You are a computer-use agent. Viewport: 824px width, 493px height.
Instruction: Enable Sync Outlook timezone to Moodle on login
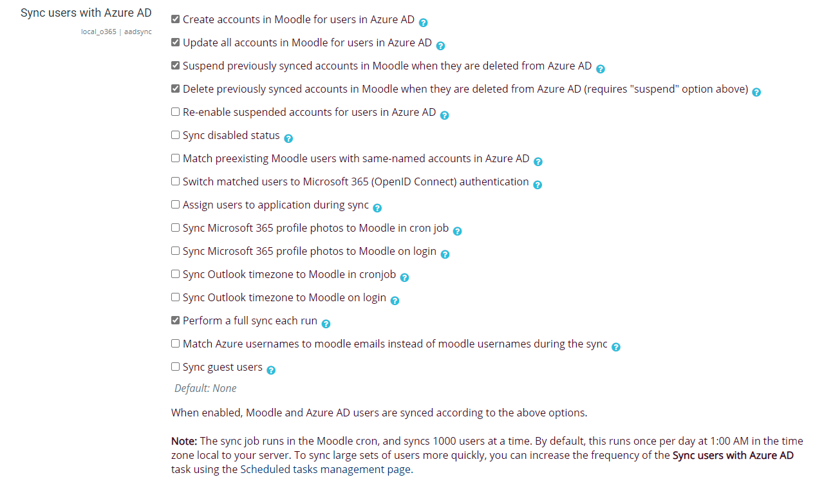174,297
